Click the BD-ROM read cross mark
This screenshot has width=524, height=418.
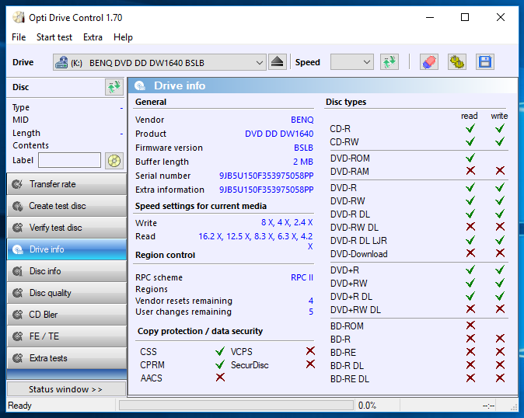coord(470,326)
